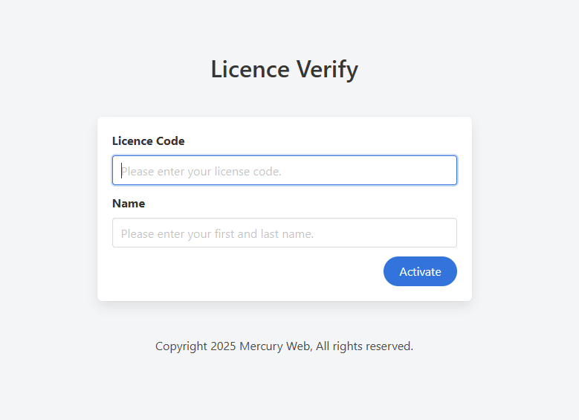
Task: Activate the text box below the Name label
Action: pos(285,233)
